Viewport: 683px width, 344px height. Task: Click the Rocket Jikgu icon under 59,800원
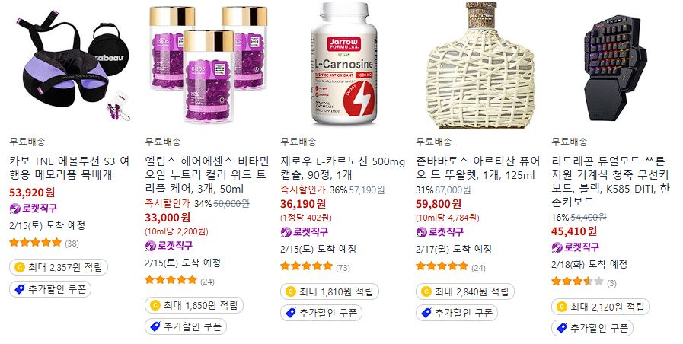[422, 232]
